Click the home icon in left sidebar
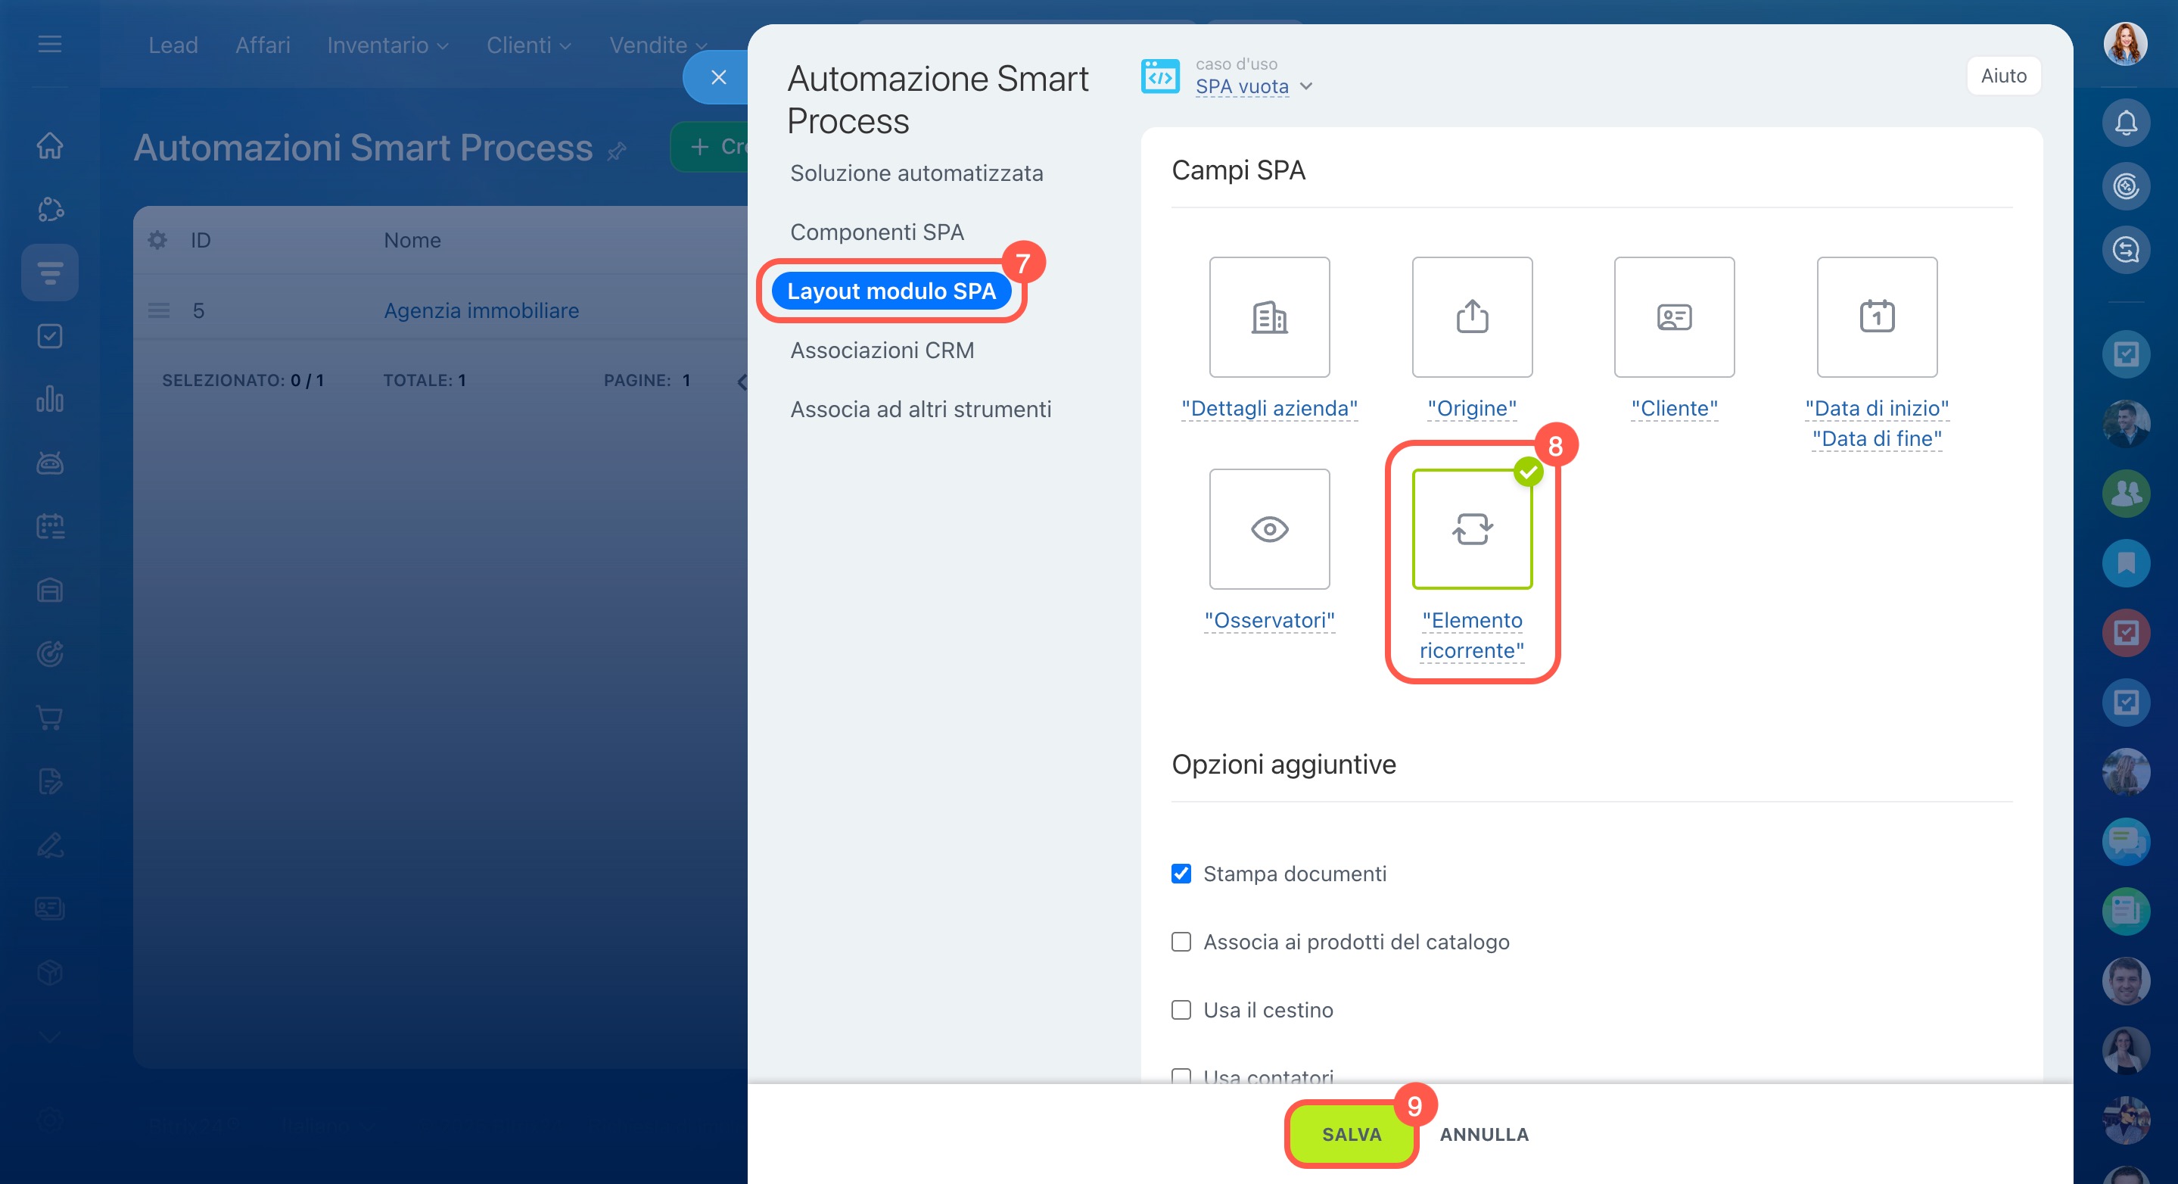Screen dimensions: 2178x1184 (x=50, y=145)
